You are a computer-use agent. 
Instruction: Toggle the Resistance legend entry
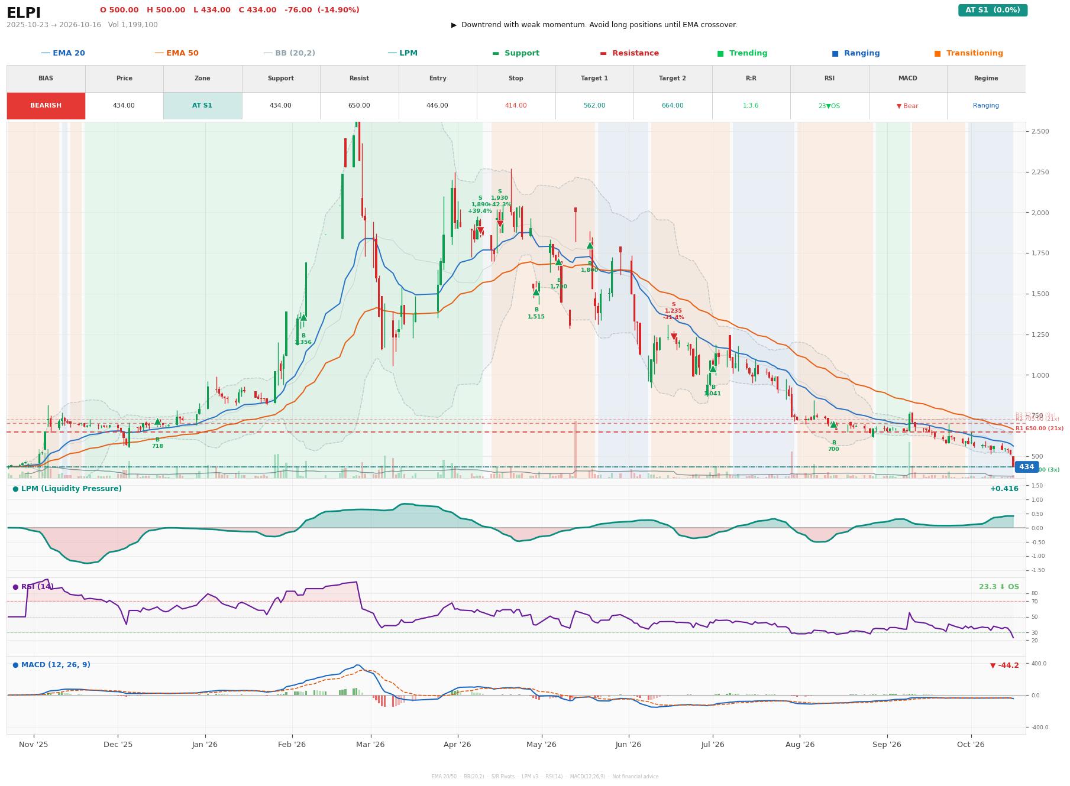coord(629,53)
